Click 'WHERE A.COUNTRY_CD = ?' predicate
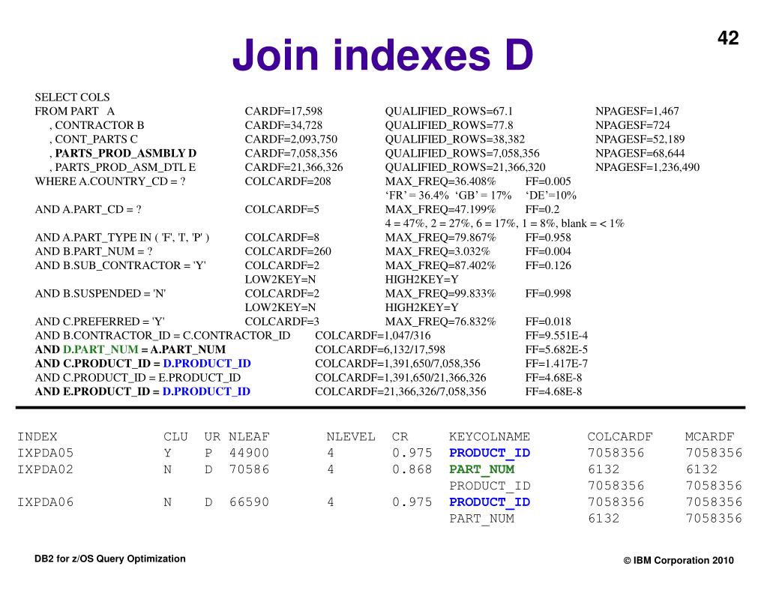Image resolution: width=767 pixels, height=593 pixels. [110, 181]
